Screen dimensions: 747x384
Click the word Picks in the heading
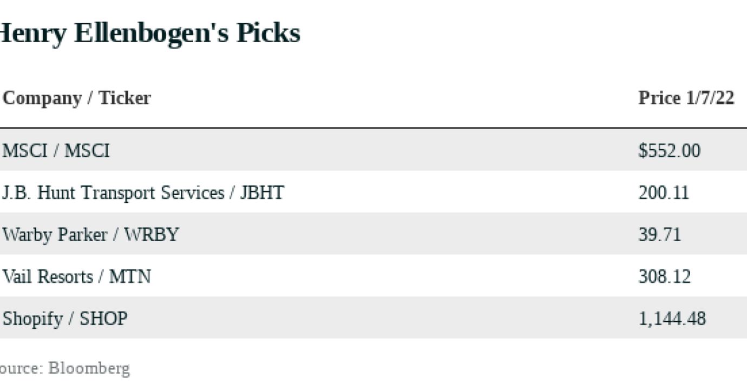point(268,34)
